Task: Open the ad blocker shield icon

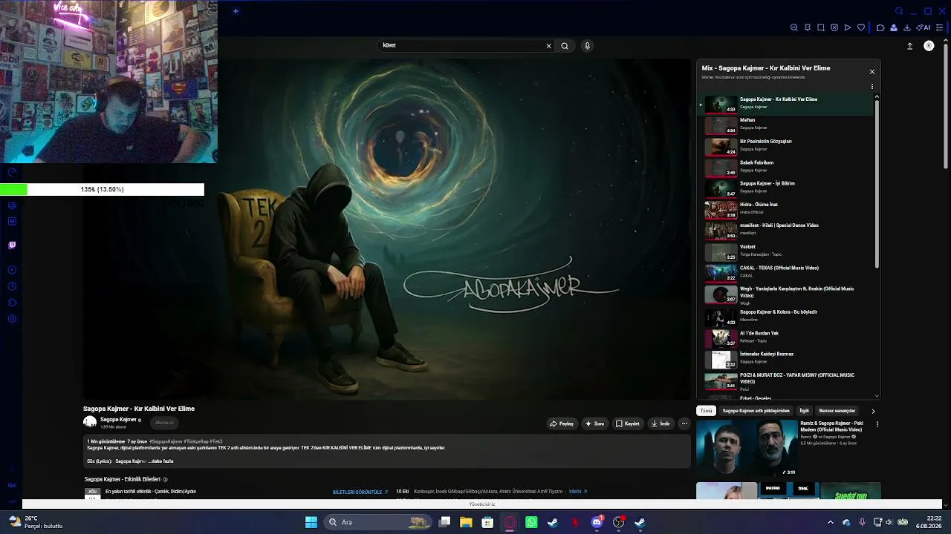Action: click(834, 27)
